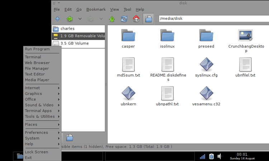Screen dimensions: 269x161
Task: Open the Go menu
Action: pyautogui.click(x=79, y=9)
